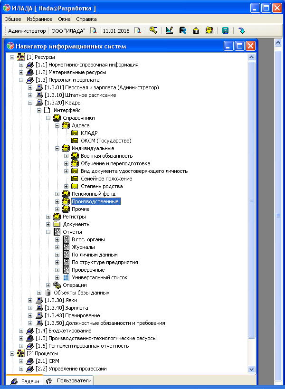Open the Справка menu
Viewport: 285px width, 389px height.
coord(86,19)
